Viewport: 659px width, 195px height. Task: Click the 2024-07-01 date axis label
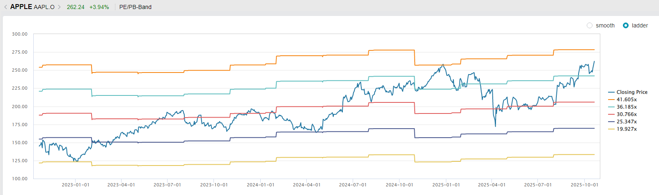[353, 185]
